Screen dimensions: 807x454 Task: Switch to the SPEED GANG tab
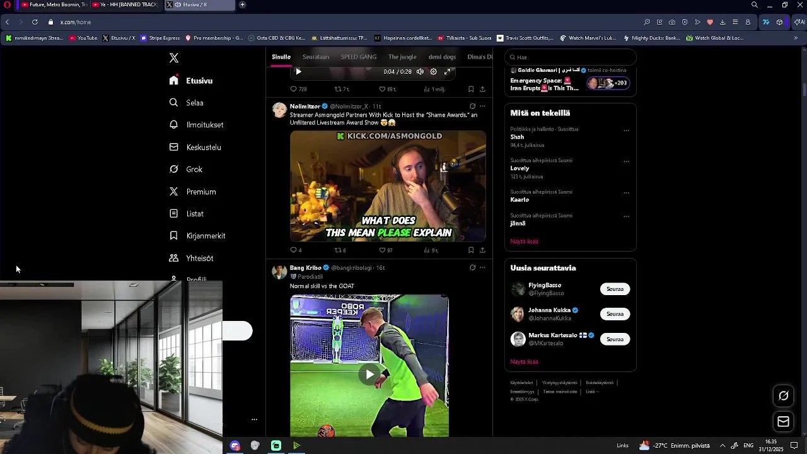359,57
